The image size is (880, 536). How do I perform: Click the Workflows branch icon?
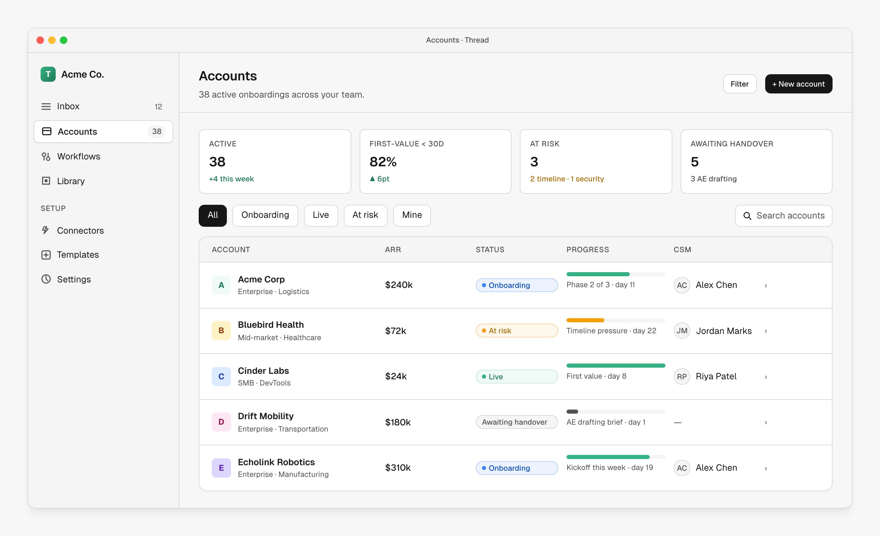46,156
